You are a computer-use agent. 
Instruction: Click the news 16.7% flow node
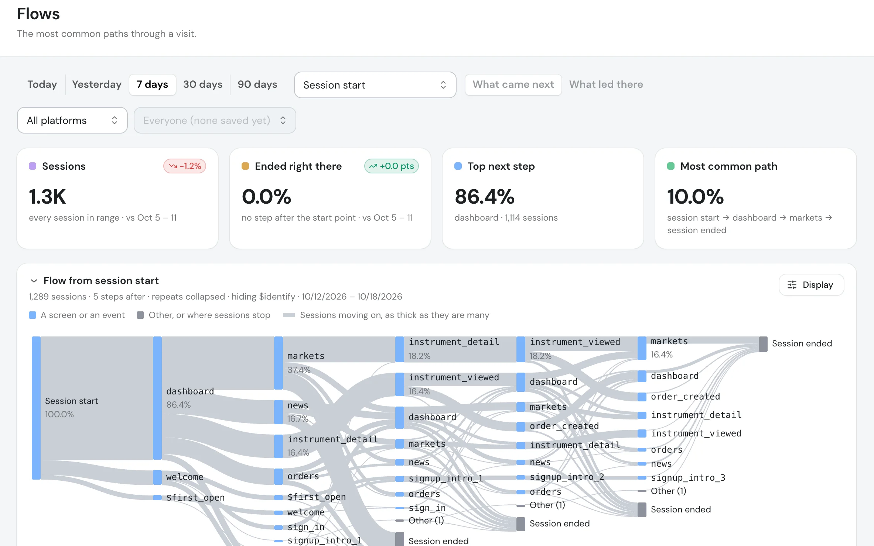point(279,412)
